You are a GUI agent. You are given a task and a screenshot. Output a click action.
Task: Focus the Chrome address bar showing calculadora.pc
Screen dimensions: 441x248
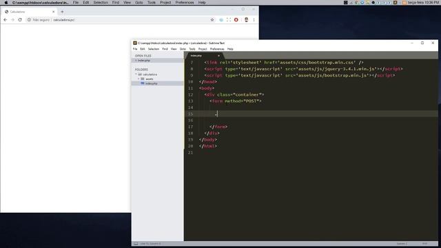coord(121,20)
